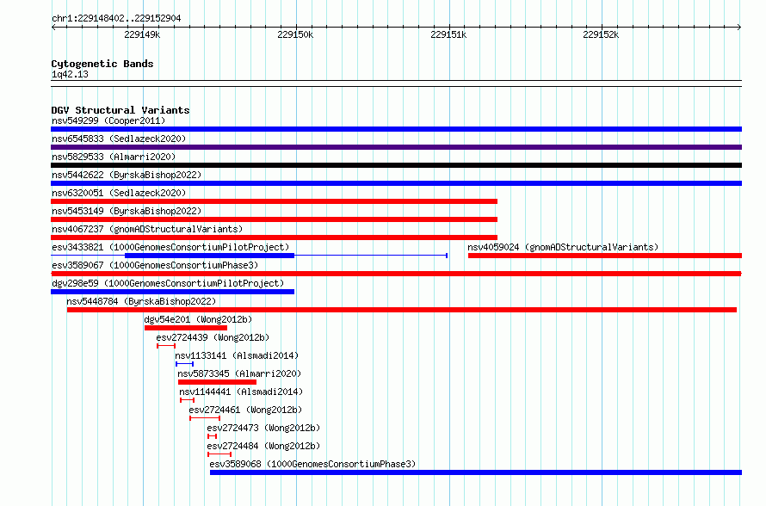Open nsv4059024 (gnomADStructuralVariants) label
The height and width of the screenshot is (506, 766).
(563, 247)
